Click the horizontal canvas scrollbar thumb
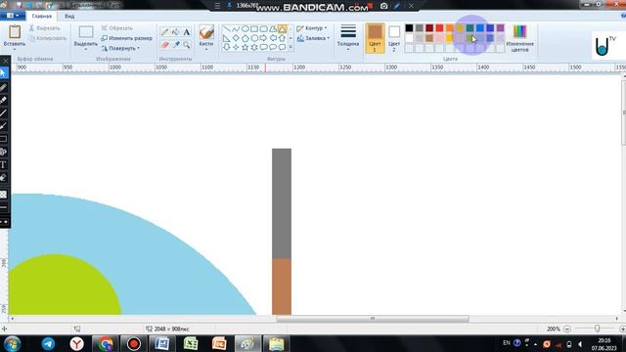 tap(373, 319)
